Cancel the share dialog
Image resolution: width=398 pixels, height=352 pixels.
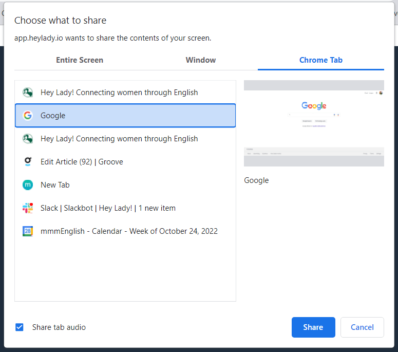(362, 327)
